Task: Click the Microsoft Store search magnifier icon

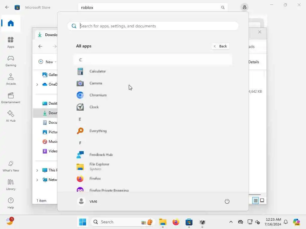Action: (x=223, y=7)
